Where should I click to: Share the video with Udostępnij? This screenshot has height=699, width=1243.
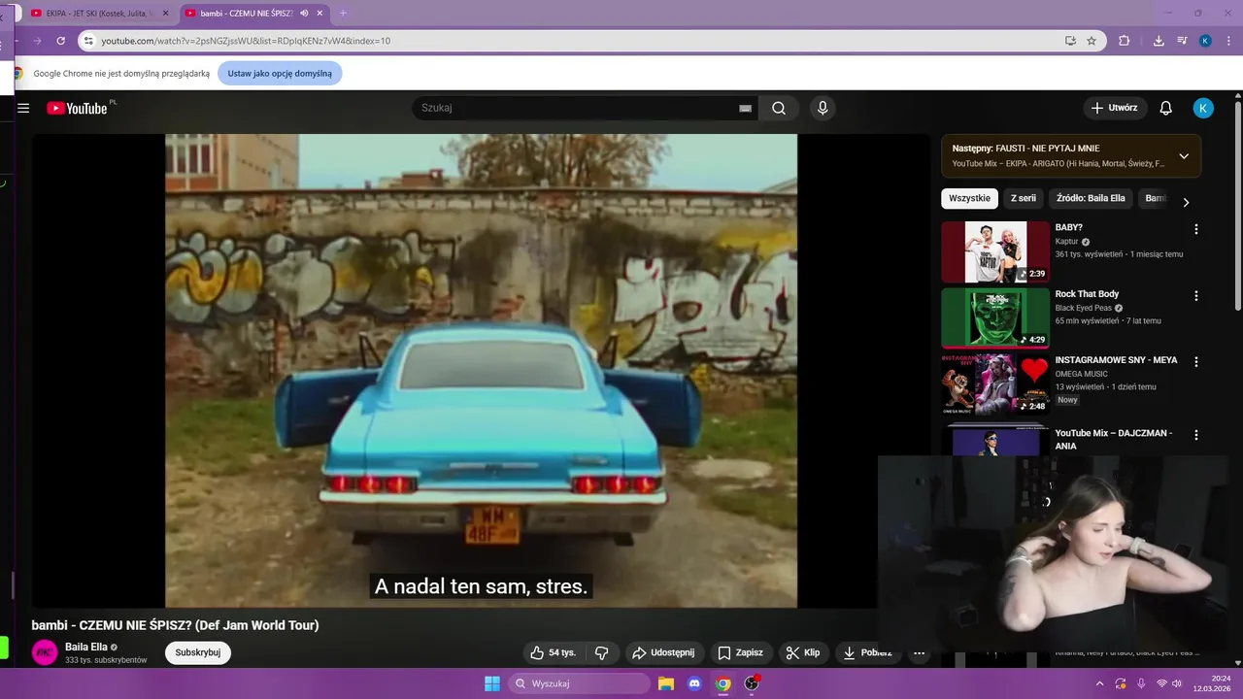664,652
